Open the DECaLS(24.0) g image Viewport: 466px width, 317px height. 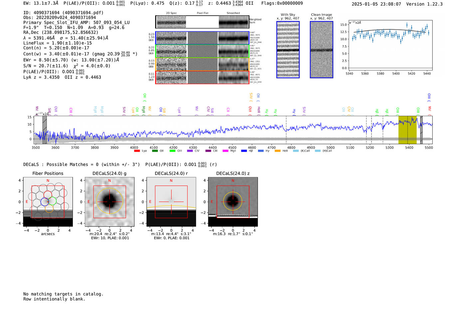110,202
